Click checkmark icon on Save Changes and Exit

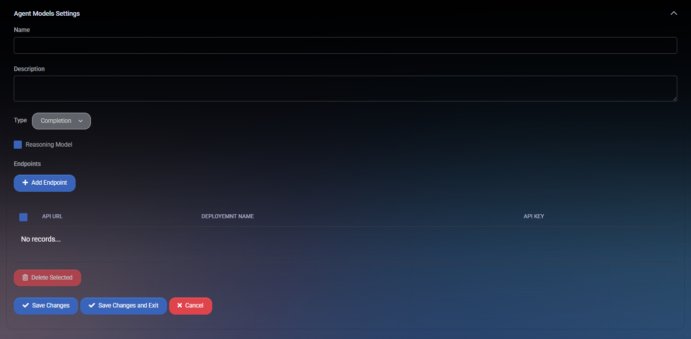click(92, 306)
